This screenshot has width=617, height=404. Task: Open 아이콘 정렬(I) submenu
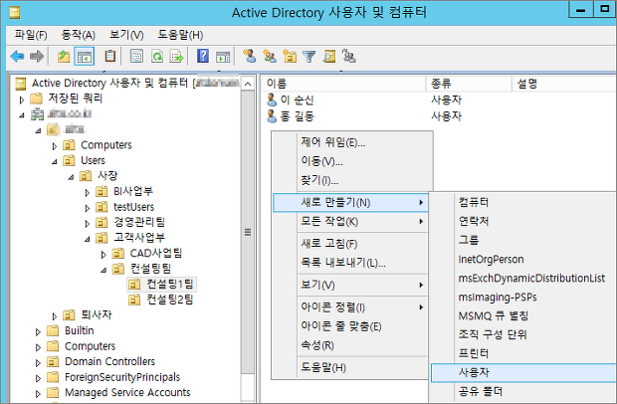[350, 307]
